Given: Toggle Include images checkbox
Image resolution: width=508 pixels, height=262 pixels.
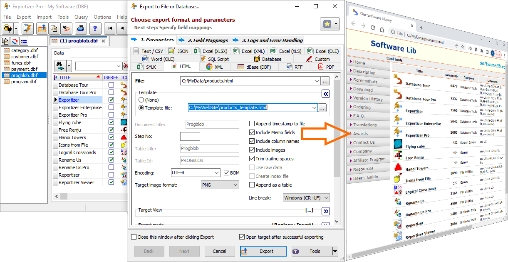Looking at the screenshot, I should [252, 150].
